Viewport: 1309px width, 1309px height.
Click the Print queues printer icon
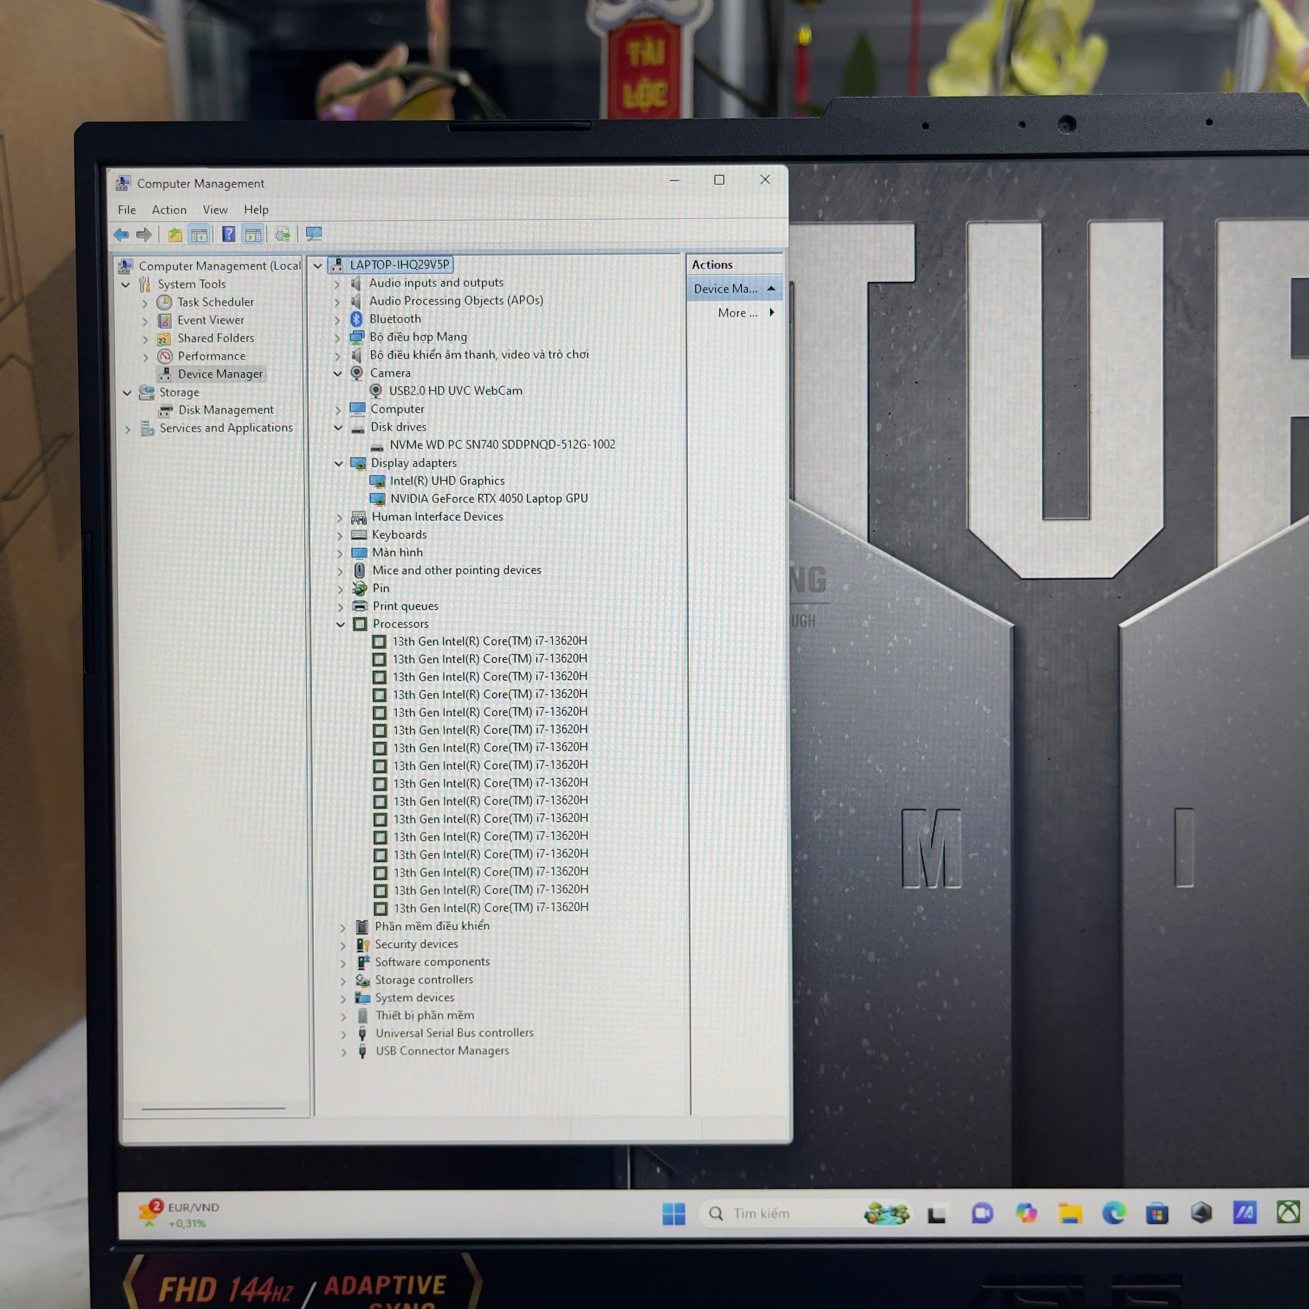tap(360, 606)
